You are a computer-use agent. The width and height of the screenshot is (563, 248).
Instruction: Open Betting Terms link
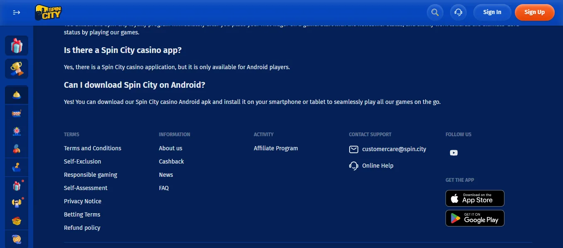click(82, 214)
